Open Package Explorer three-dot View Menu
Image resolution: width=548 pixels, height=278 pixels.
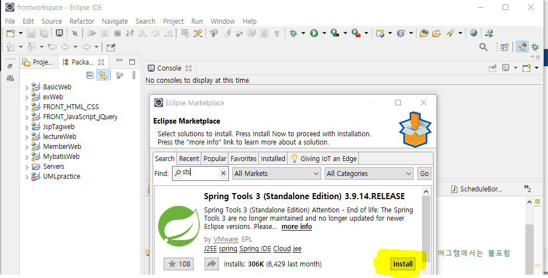tap(134, 75)
